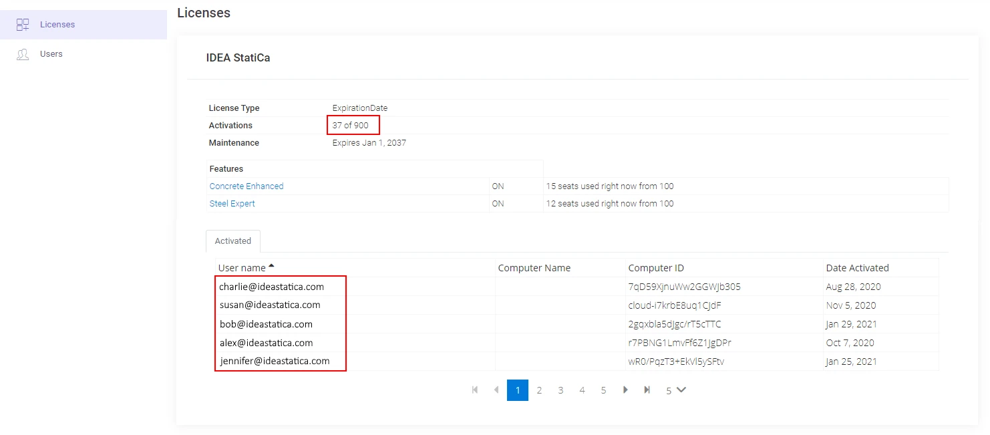Click date Jan 25, 2021

click(852, 361)
